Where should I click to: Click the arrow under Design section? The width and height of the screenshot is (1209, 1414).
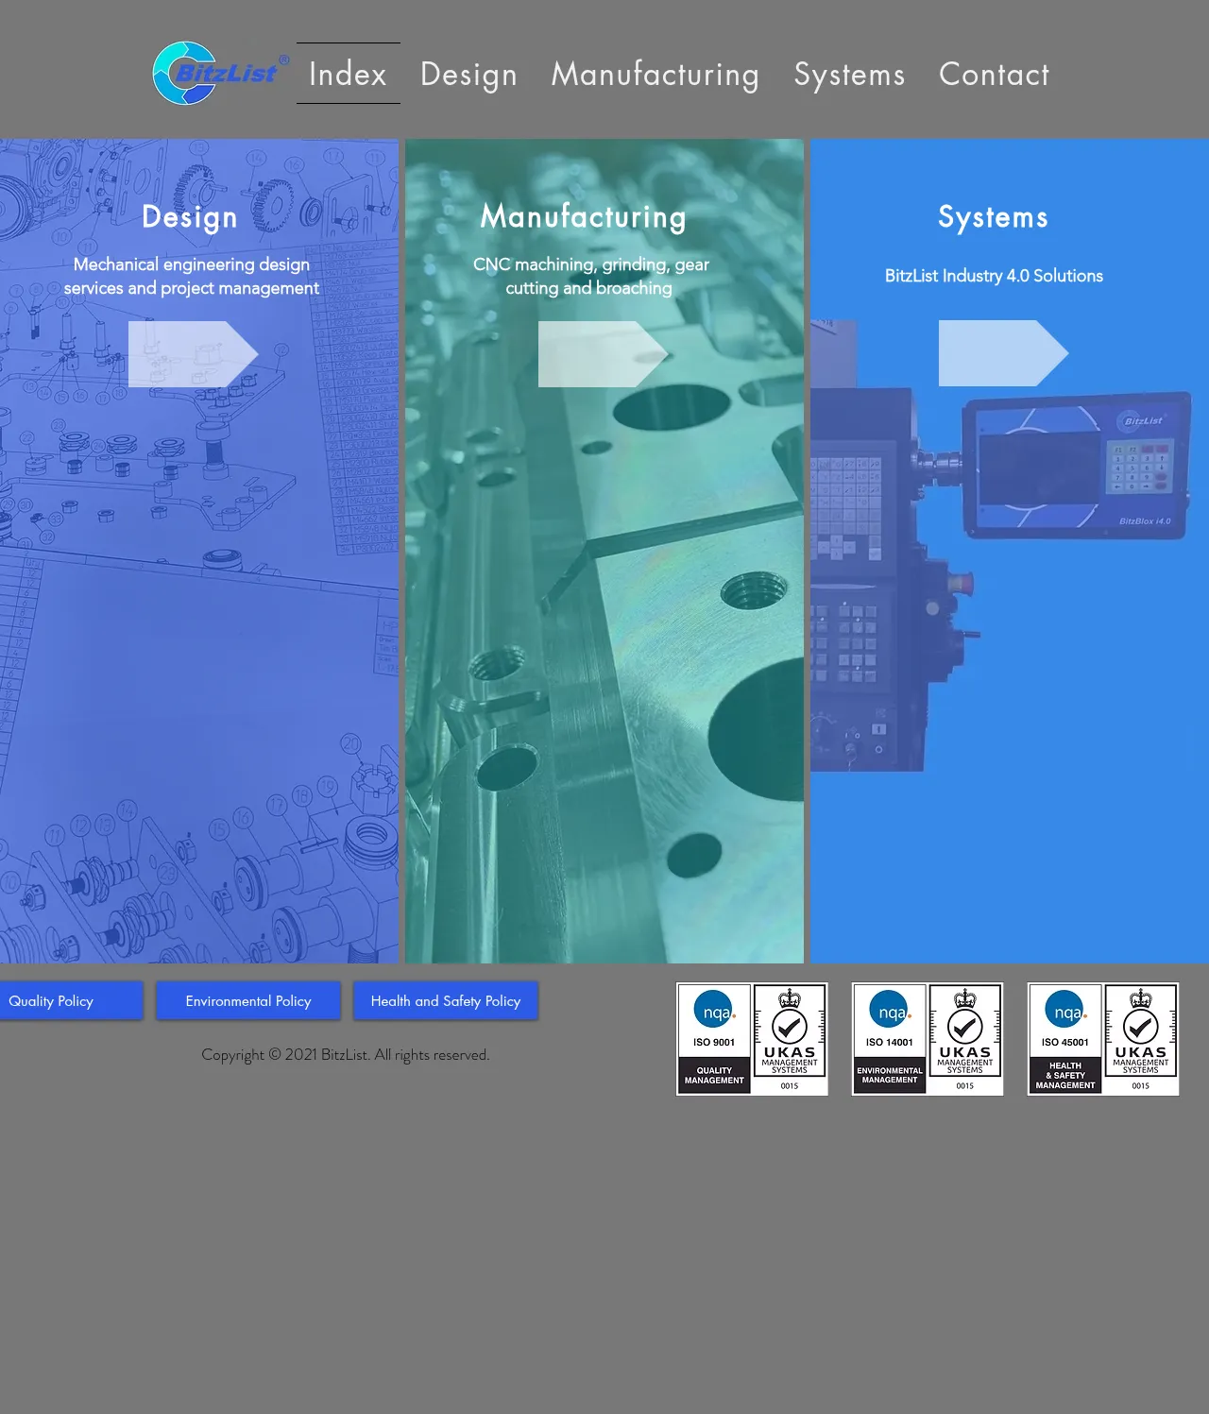(193, 354)
